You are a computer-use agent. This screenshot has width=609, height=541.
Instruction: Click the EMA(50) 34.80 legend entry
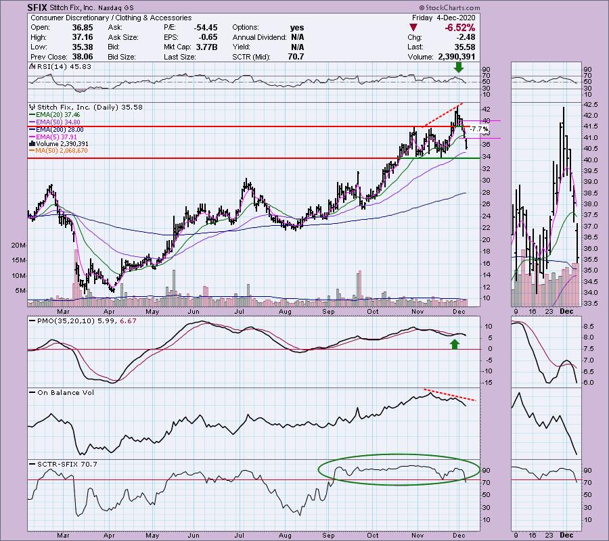[58, 122]
